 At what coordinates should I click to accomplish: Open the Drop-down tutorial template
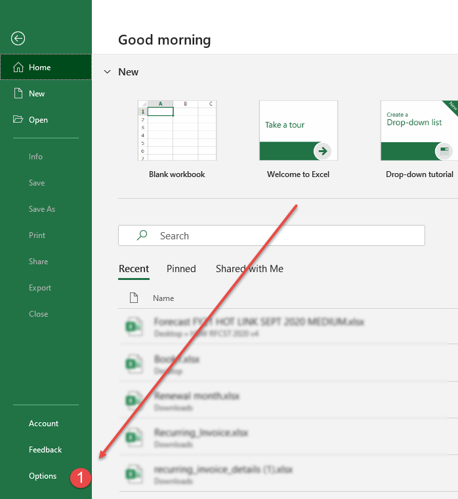[419, 140]
